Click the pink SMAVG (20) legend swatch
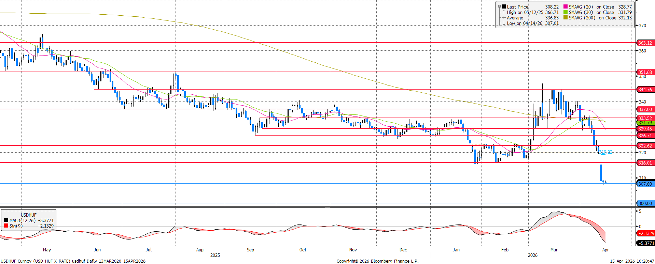The height and width of the screenshot is (264, 655). pos(566,7)
